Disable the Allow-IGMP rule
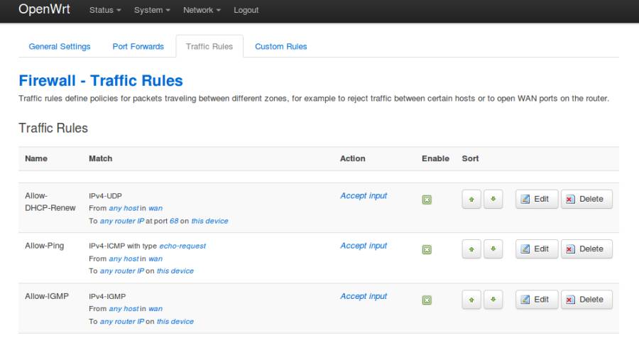 427,300
